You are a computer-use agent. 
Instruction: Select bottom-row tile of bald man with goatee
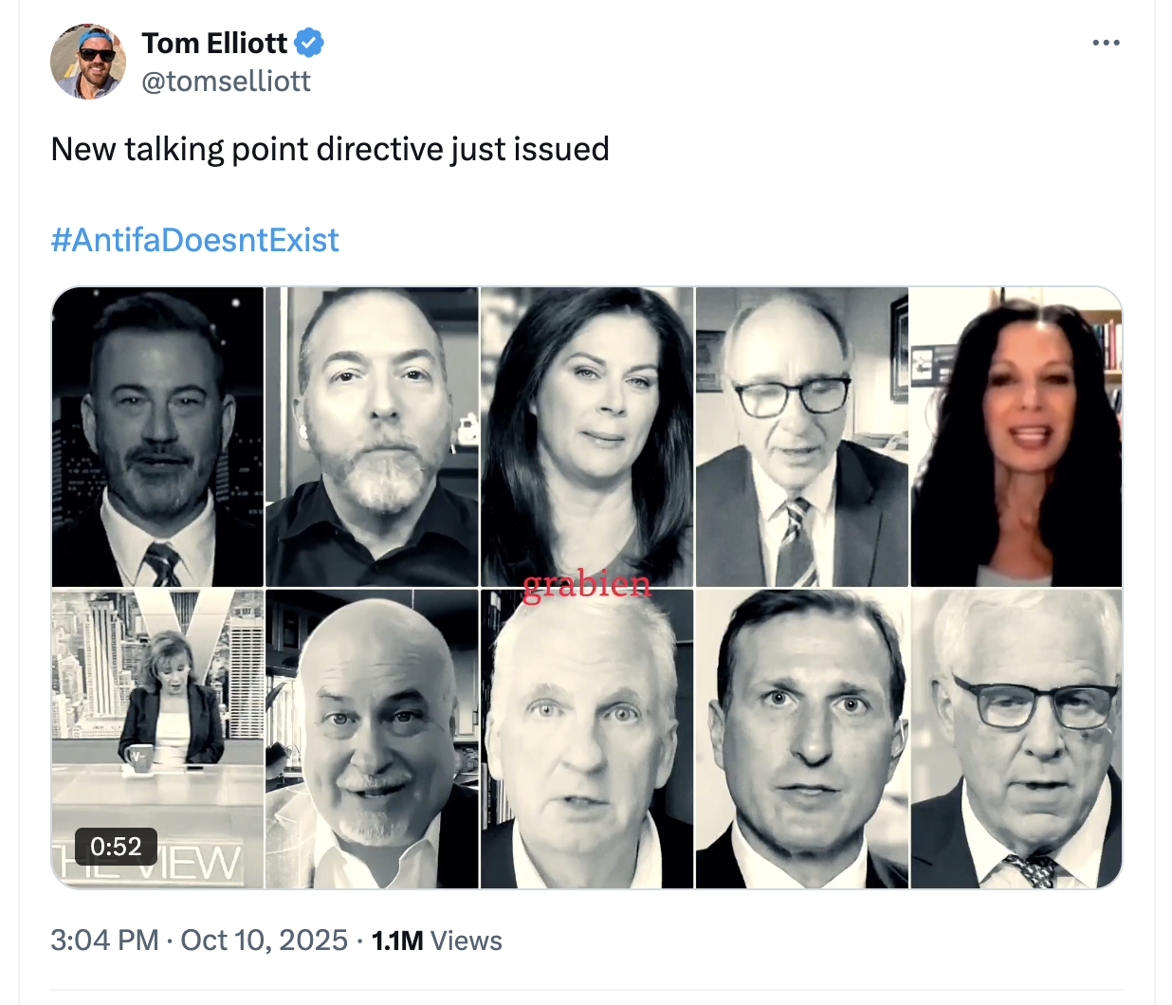click(372, 740)
